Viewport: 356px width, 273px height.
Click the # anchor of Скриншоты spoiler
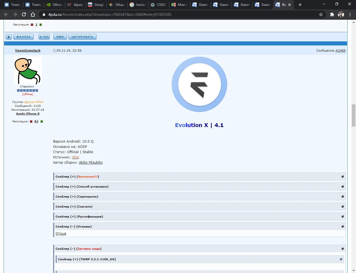click(343, 196)
